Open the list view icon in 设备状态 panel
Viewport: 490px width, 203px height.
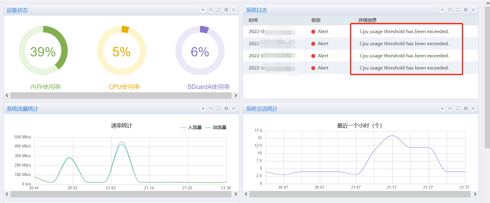click(x=211, y=10)
